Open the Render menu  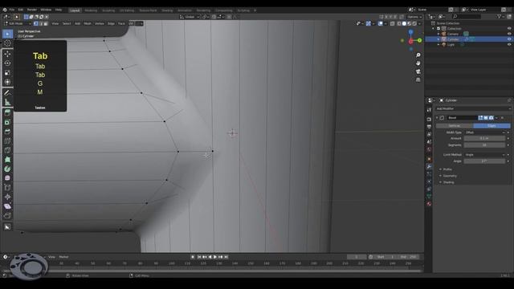coord(32,10)
